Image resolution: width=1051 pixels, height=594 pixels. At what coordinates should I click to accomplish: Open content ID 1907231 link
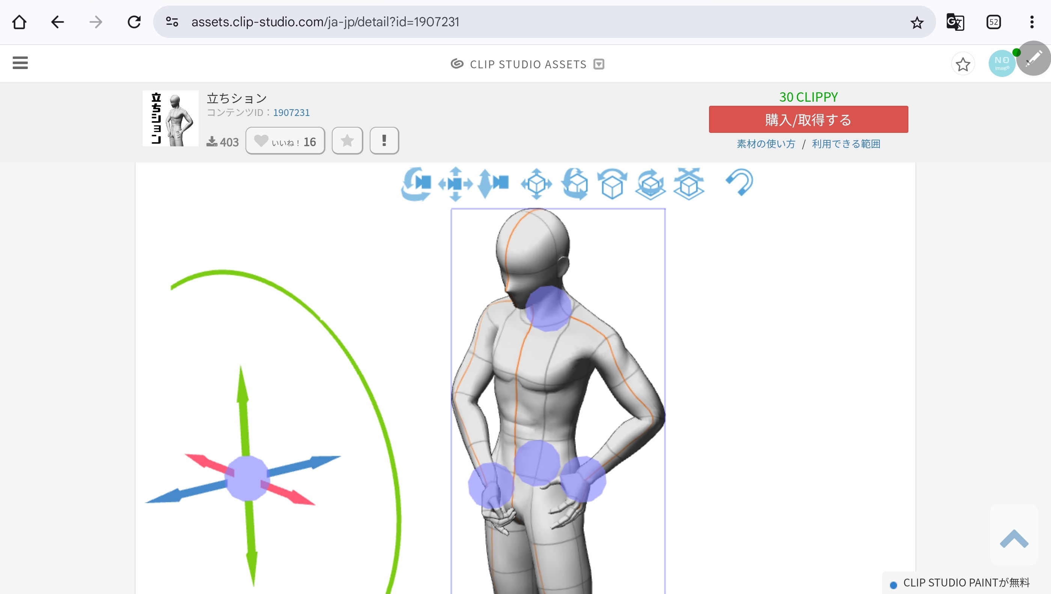pyautogui.click(x=291, y=113)
